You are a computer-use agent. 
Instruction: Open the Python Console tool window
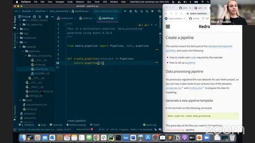click(x=76, y=125)
